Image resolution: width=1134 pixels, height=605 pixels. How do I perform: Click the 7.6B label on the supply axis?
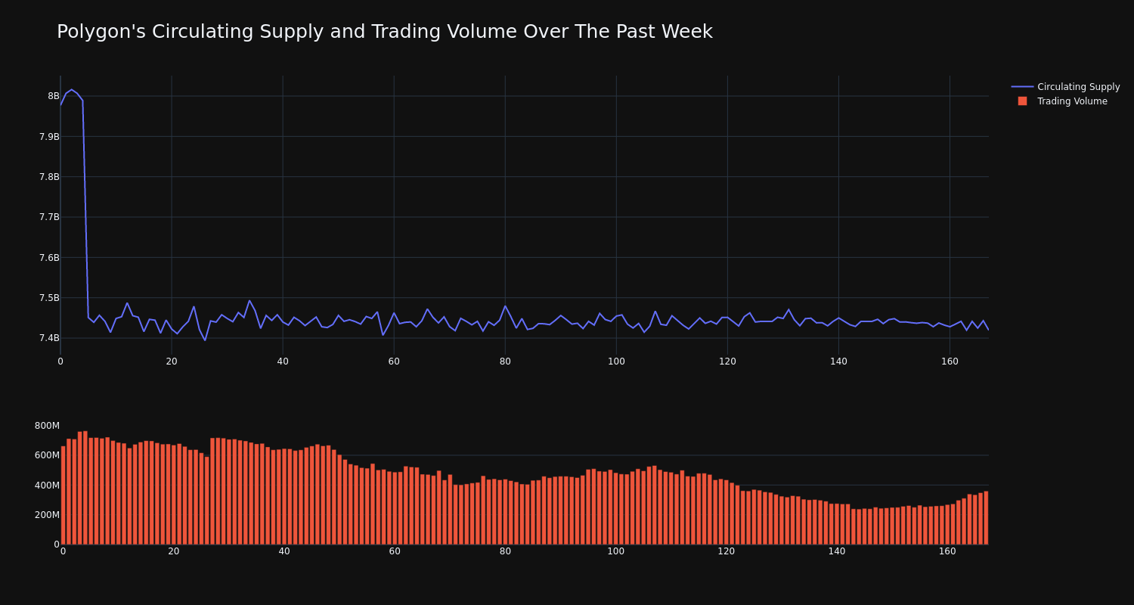49,258
